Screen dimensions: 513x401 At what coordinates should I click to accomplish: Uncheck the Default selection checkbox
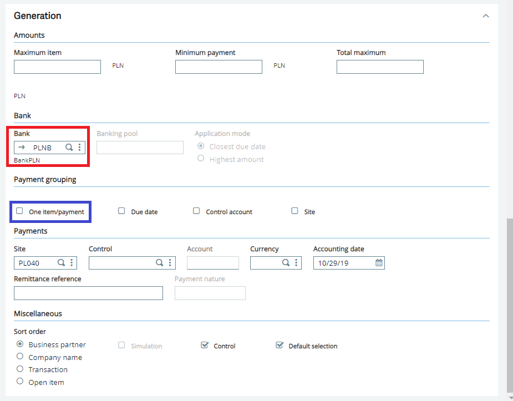click(280, 345)
